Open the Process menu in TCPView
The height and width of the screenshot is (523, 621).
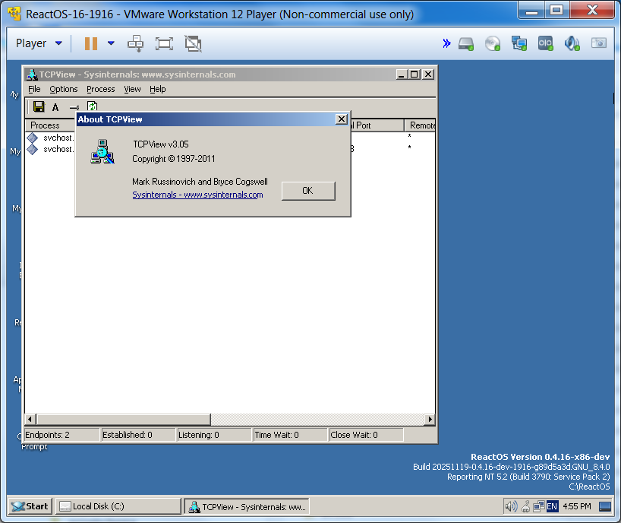[100, 89]
